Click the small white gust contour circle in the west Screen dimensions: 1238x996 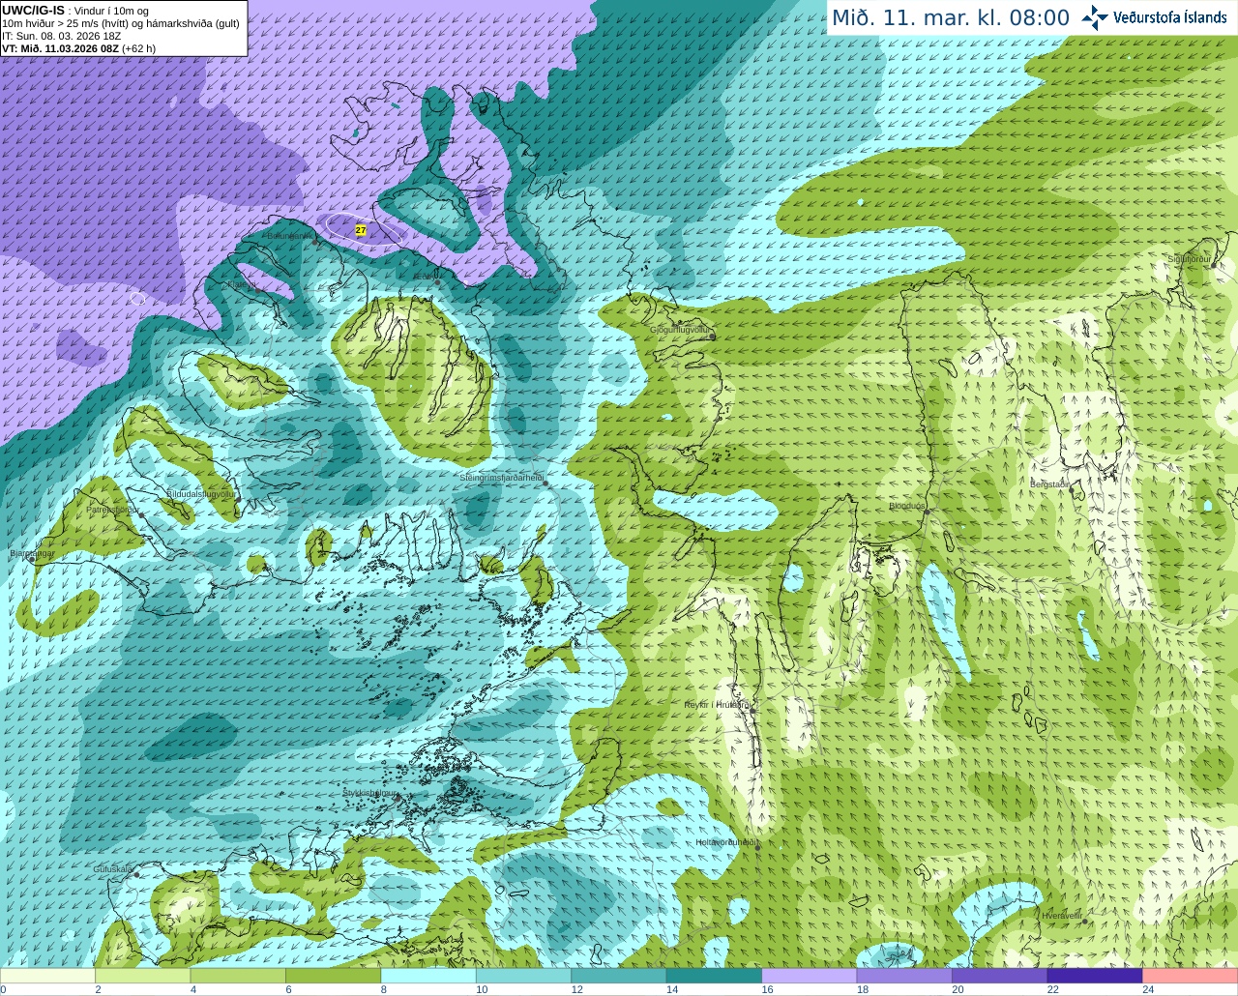pos(137,298)
